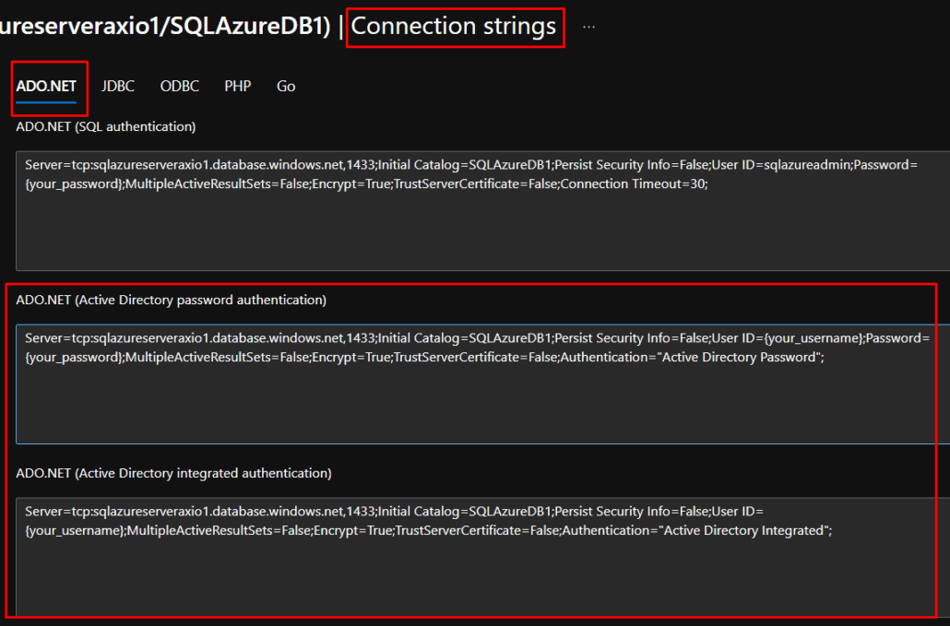Click the Active Directory integrated authentication label
Viewport: 950px width, 626px height.
coord(174,473)
